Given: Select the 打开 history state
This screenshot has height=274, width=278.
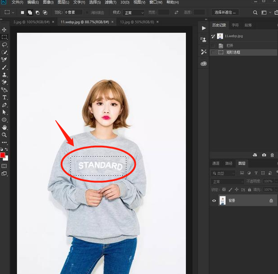Looking at the screenshot, I should pyautogui.click(x=243, y=46).
